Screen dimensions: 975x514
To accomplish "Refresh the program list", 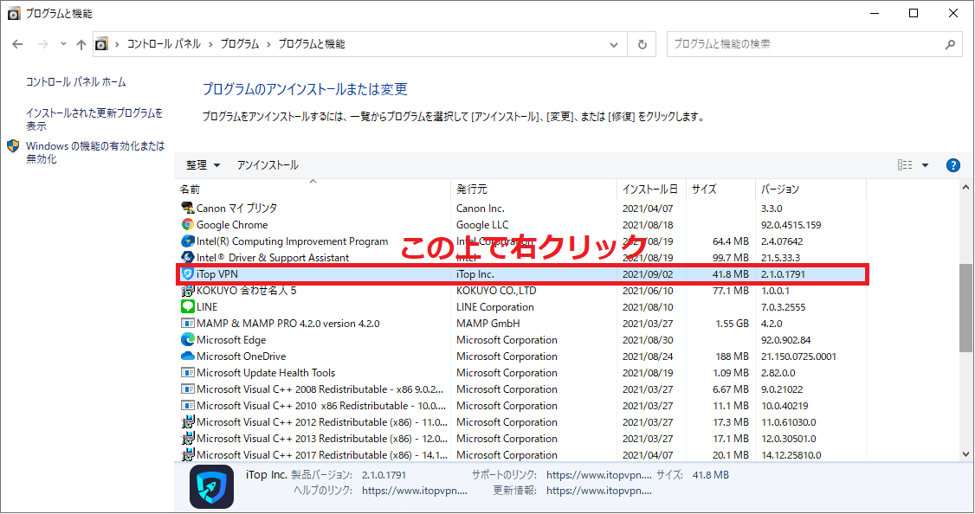I will point(642,44).
